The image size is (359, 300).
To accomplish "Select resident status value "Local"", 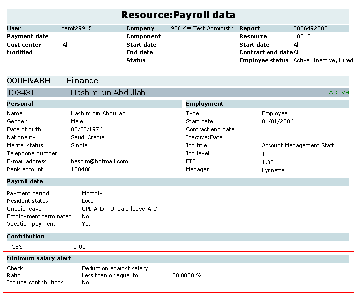I will click(88, 201).
